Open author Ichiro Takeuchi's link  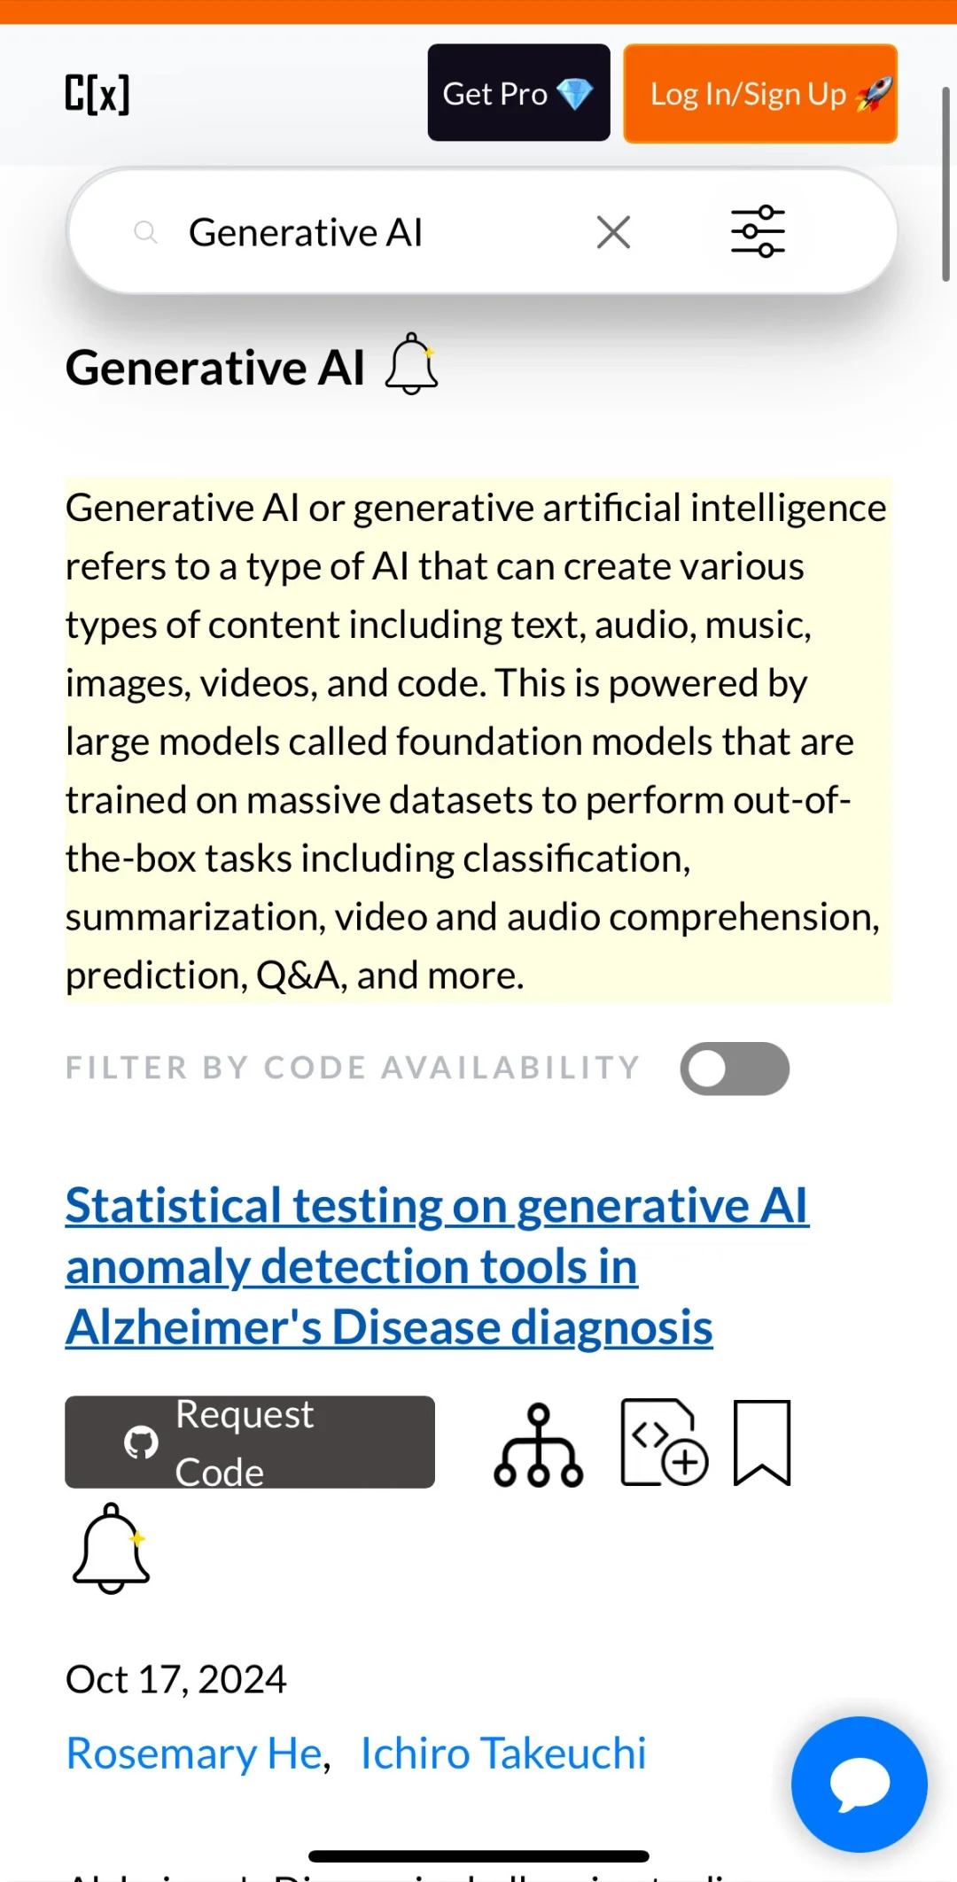(x=502, y=1753)
